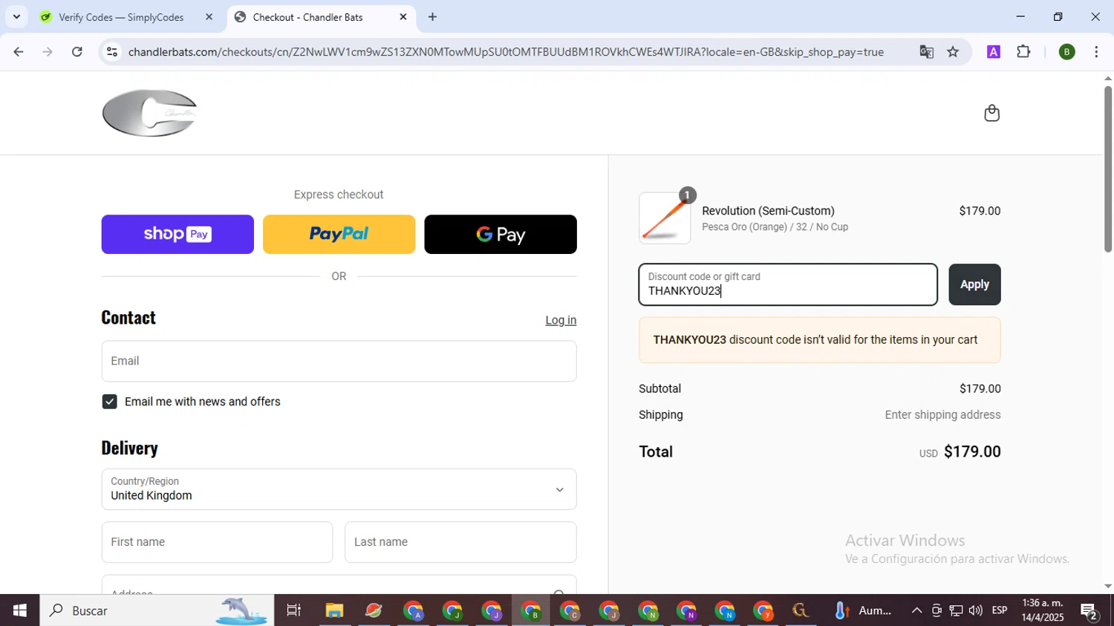Image resolution: width=1114 pixels, height=626 pixels.
Task: Switch ESP input language indicator
Action: 1000,610
